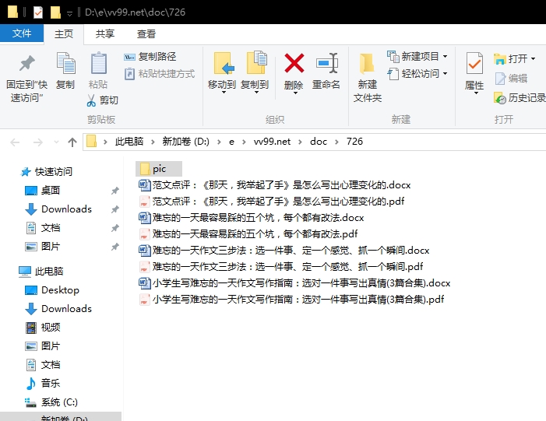Image resolution: width=546 pixels, height=421 pixels.
Task: Expand the Easy Access dropdown
Action: [445, 74]
